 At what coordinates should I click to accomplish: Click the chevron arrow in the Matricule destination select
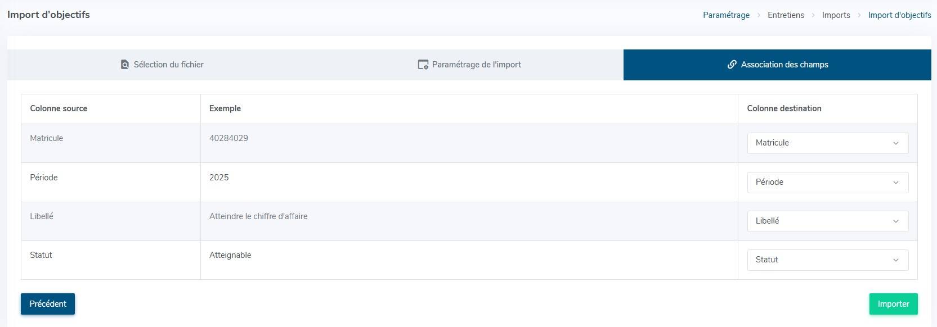point(895,143)
